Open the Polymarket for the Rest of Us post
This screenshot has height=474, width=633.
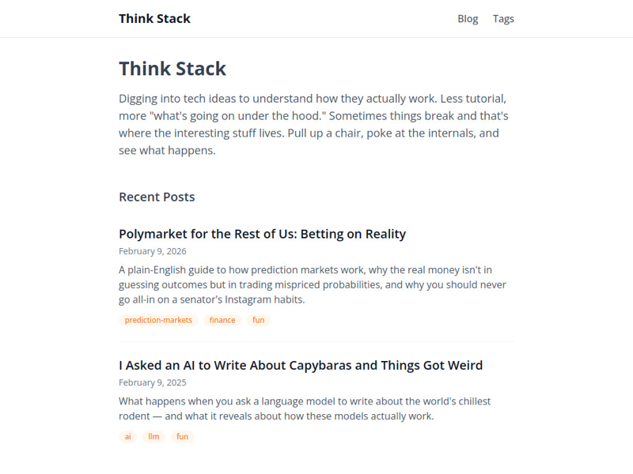coord(262,234)
